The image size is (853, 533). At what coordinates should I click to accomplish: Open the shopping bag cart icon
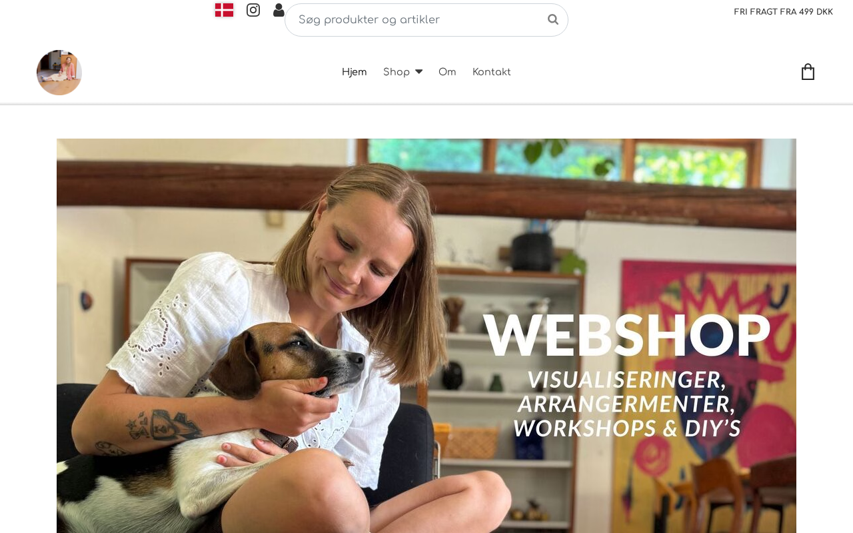pyautogui.click(x=808, y=72)
